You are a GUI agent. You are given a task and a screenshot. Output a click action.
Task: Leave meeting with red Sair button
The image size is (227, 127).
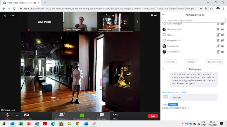[x=153, y=116]
